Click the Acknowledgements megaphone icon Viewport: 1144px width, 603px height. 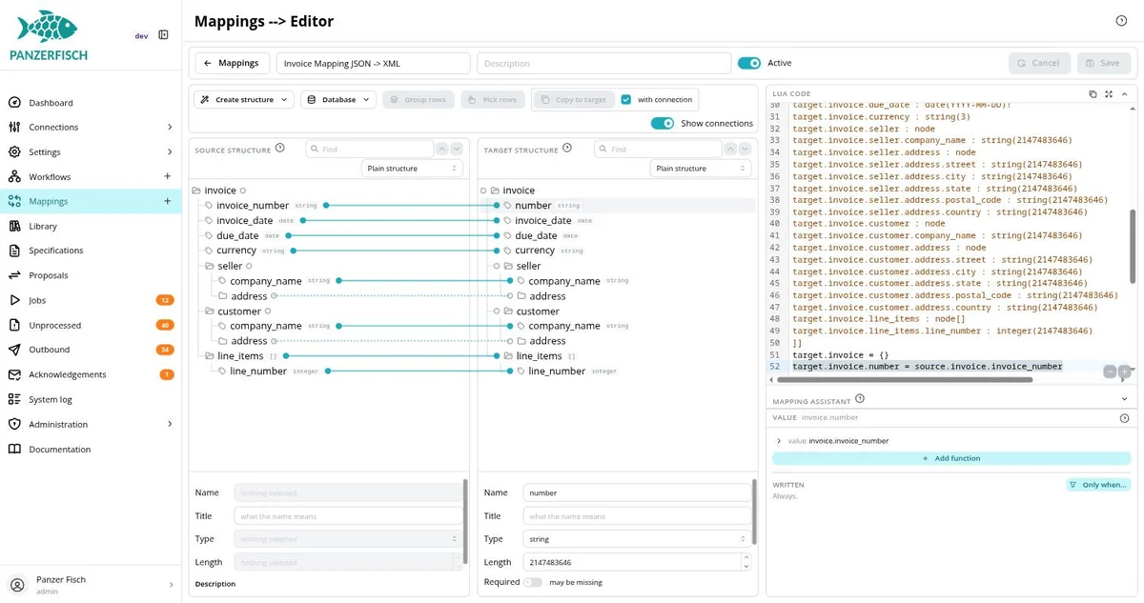click(14, 374)
